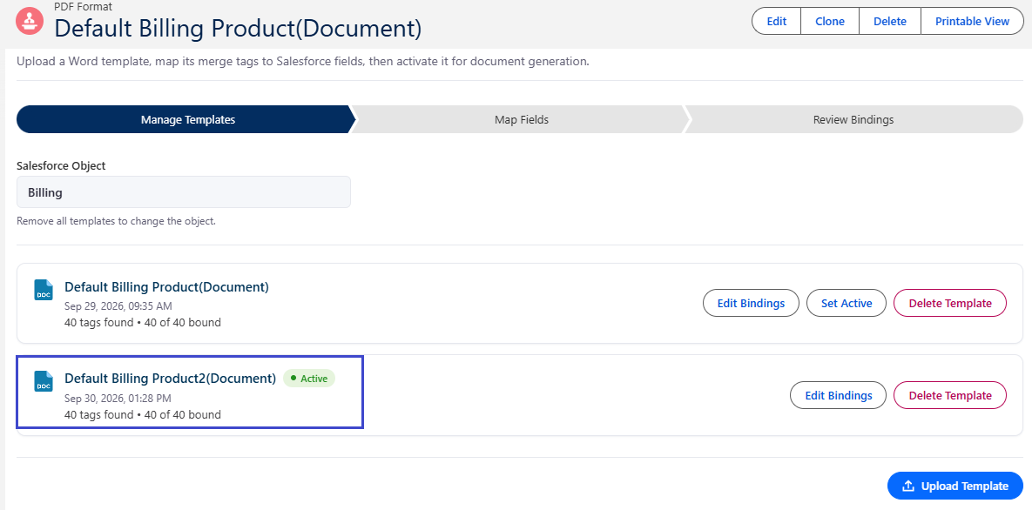The height and width of the screenshot is (510, 1032).
Task: Open the Edit button in the header
Action: tap(777, 21)
